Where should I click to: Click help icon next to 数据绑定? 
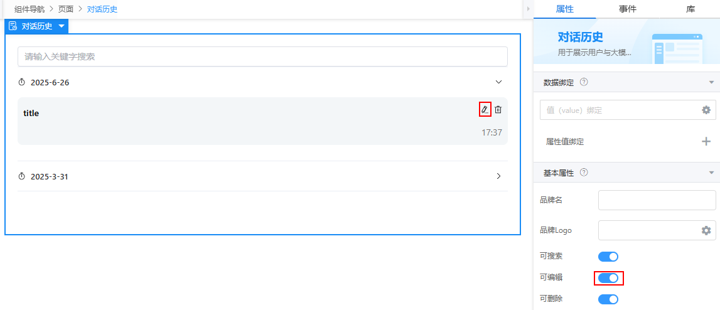pos(584,83)
